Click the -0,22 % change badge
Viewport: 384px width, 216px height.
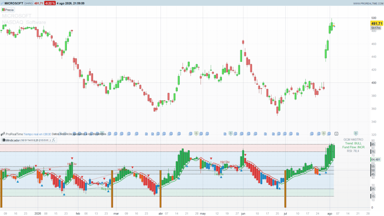click(x=50, y=3)
